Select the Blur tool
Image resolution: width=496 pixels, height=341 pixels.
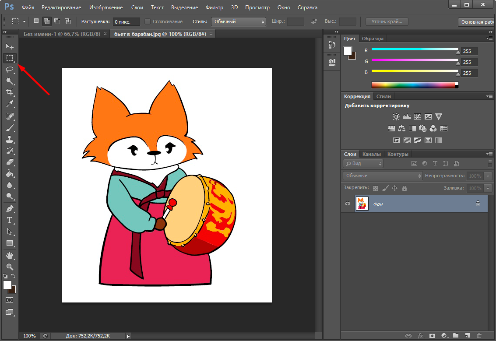10,185
